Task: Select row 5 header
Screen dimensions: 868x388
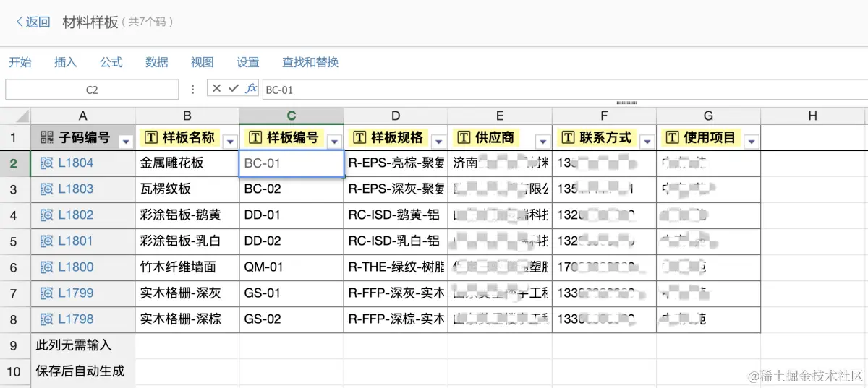Action: click(x=14, y=241)
